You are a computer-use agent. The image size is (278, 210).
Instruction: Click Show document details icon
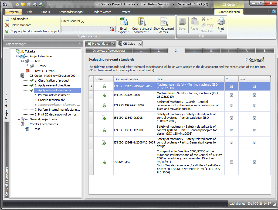[x=164, y=22]
